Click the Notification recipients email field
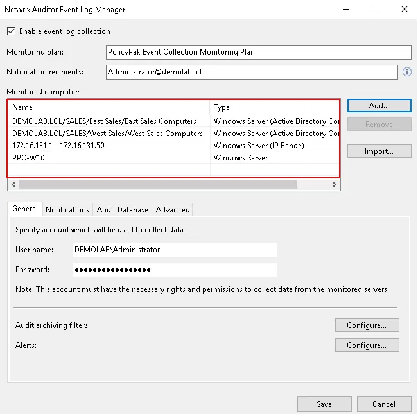The image size is (418, 414). 252,72
